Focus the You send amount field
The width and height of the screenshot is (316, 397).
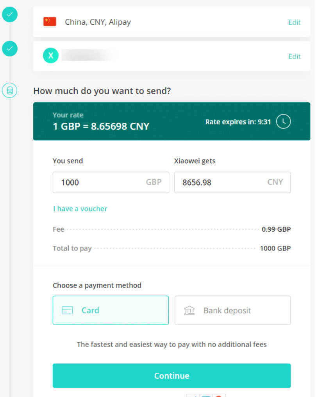[111, 182]
